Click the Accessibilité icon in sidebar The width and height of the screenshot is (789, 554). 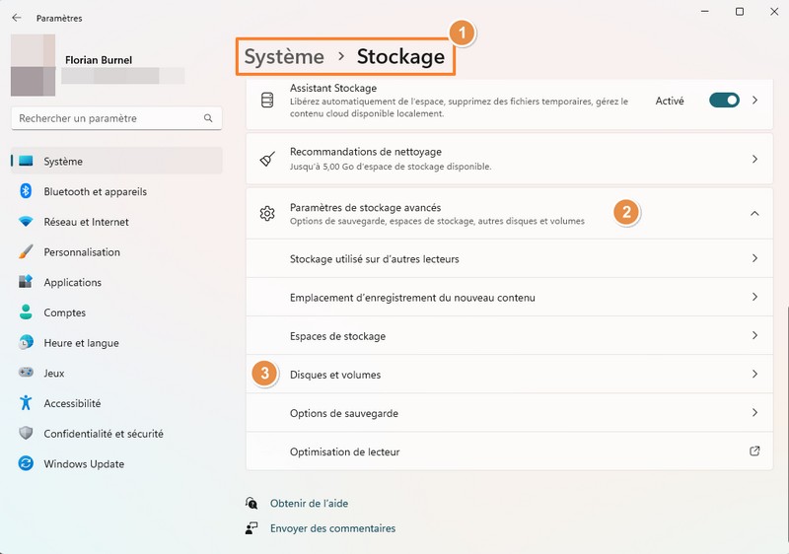coord(26,403)
